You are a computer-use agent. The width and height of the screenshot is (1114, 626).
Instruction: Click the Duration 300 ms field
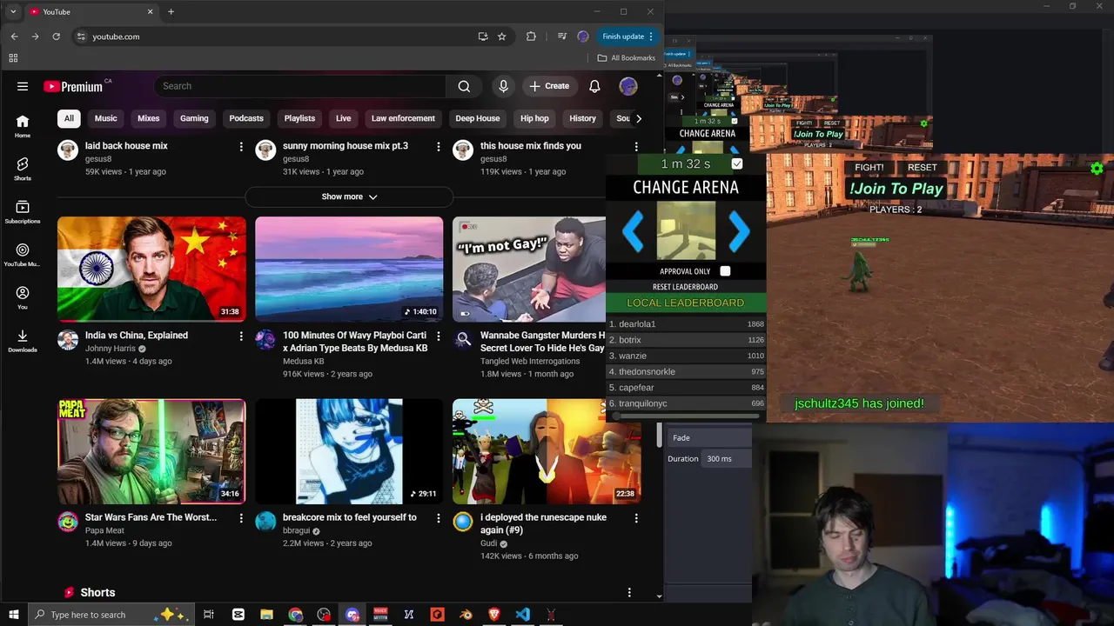coord(728,459)
